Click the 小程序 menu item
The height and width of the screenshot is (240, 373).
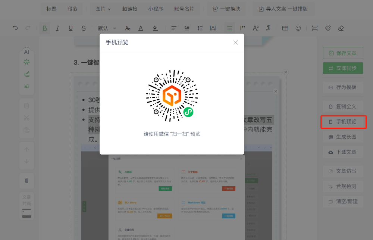156,9
